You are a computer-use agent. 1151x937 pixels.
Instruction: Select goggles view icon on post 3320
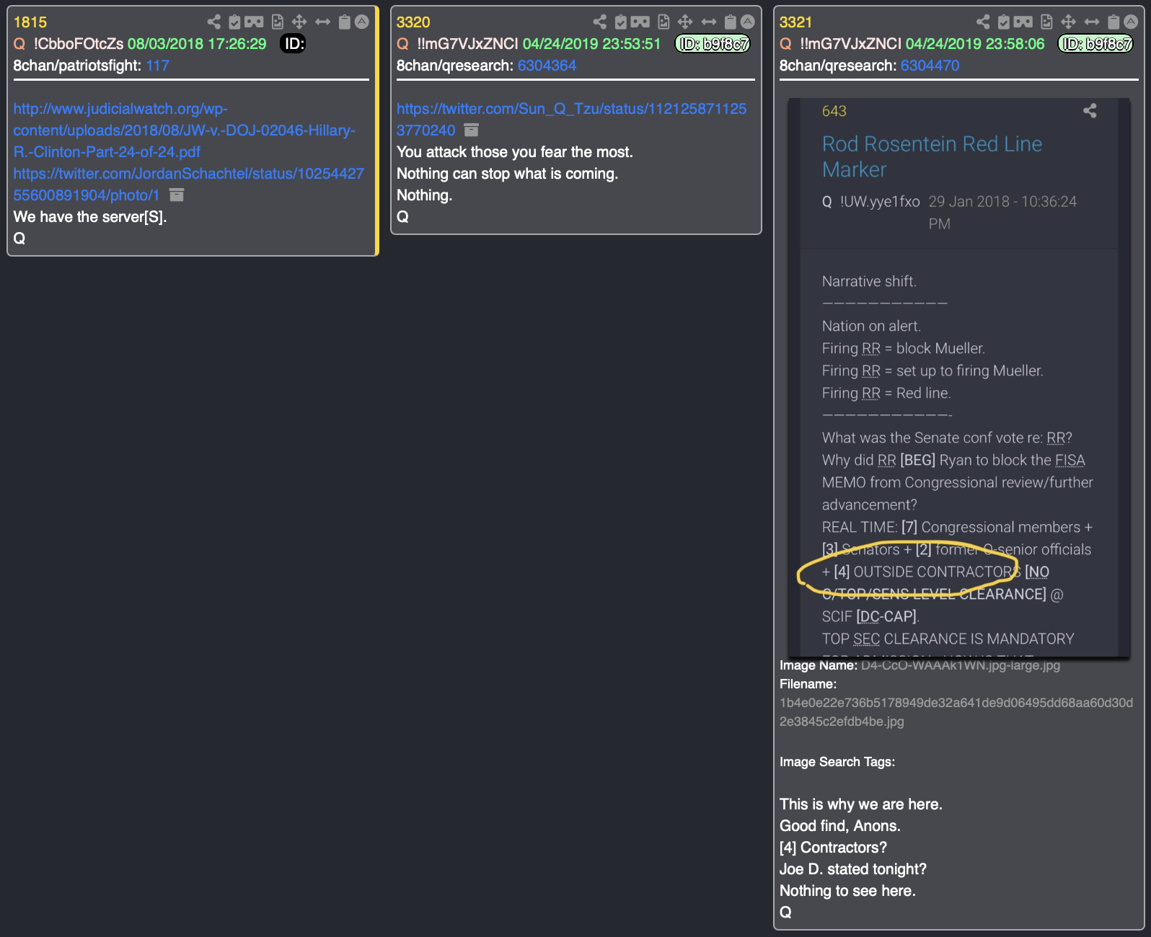(x=640, y=22)
